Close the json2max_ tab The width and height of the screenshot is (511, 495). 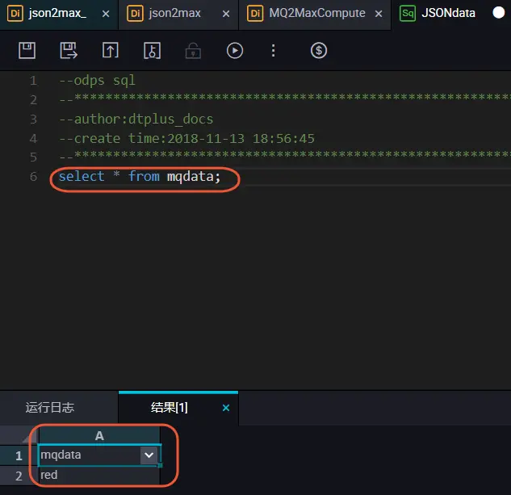tap(106, 14)
